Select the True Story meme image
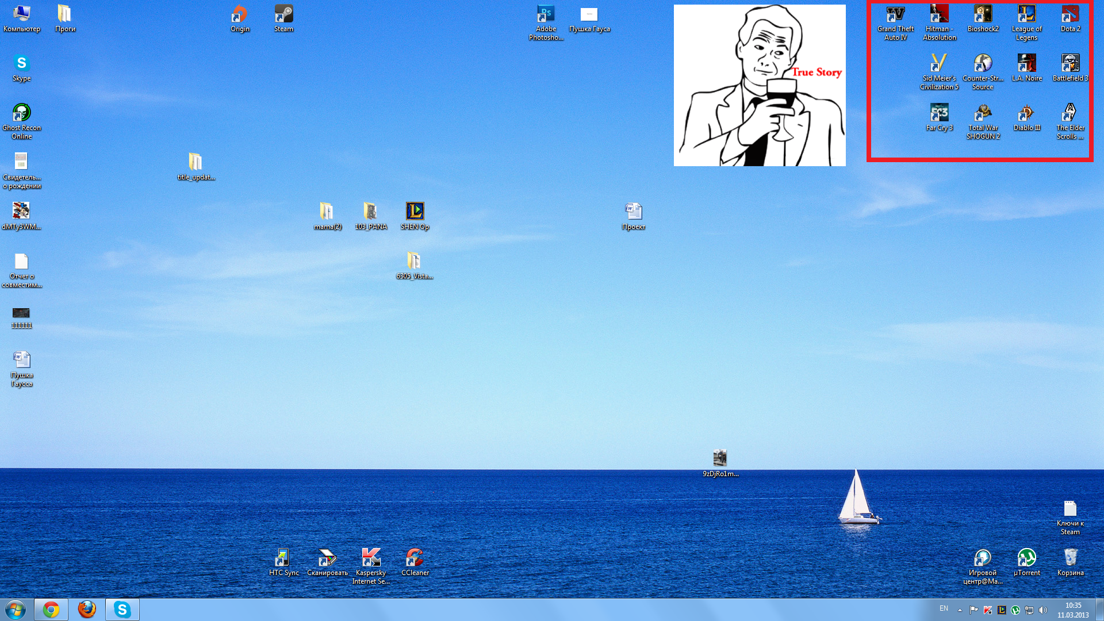 pos(760,85)
